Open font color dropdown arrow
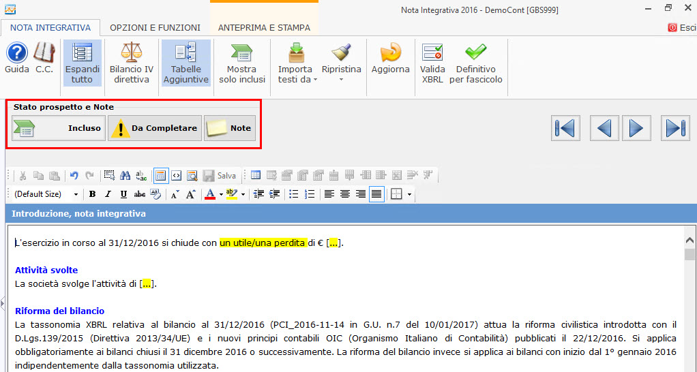The width and height of the screenshot is (697, 372). pyautogui.click(x=221, y=194)
